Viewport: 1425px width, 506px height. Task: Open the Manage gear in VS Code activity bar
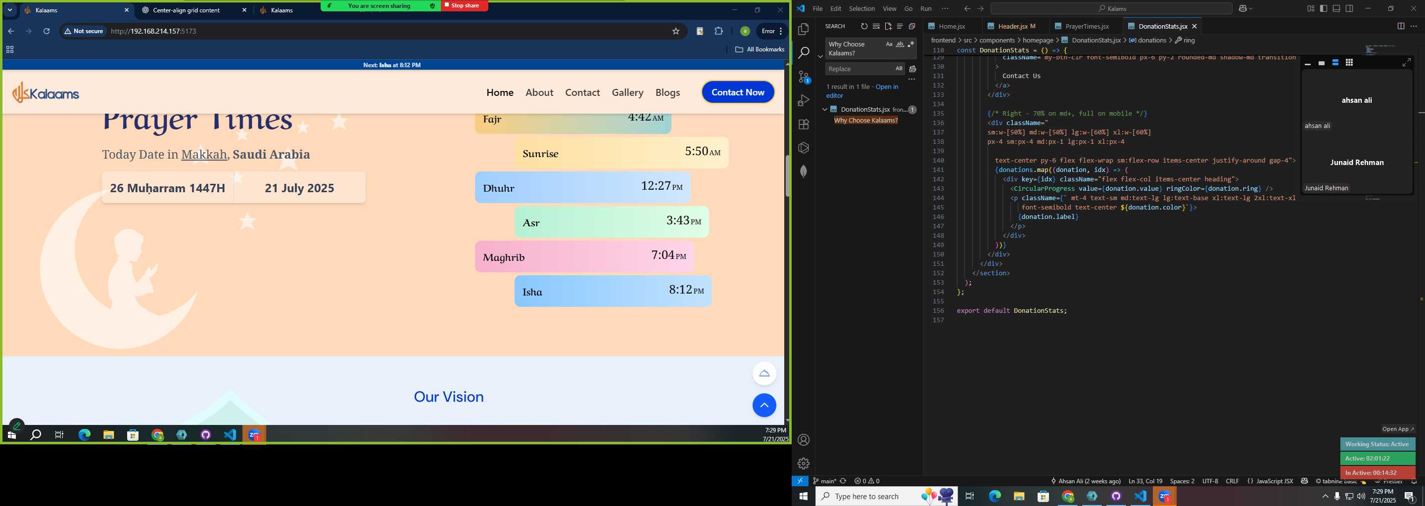[803, 464]
